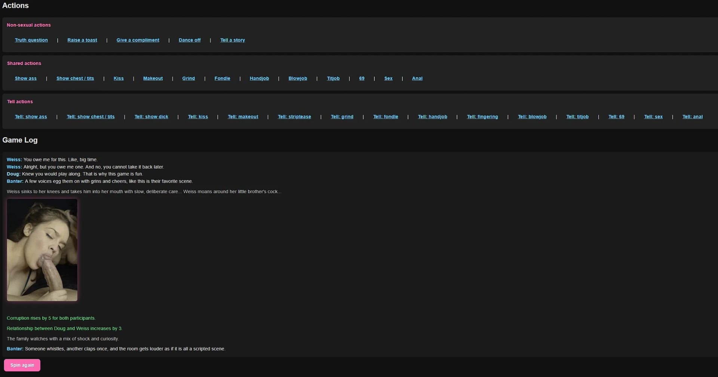Click the Tell: fondle link
This screenshot has height=377, width=718.
[386, 117]
